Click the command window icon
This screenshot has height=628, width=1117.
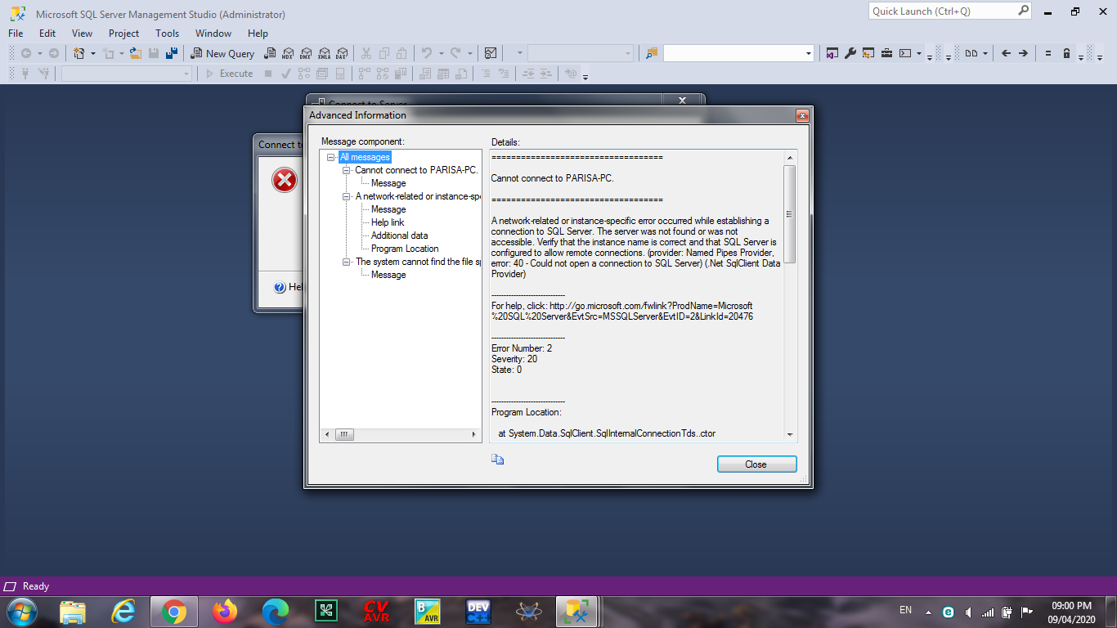point(905,53)
